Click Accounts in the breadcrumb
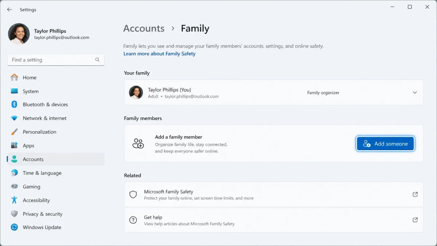Viewport: 437px width, 246px height. click(144, 28)
